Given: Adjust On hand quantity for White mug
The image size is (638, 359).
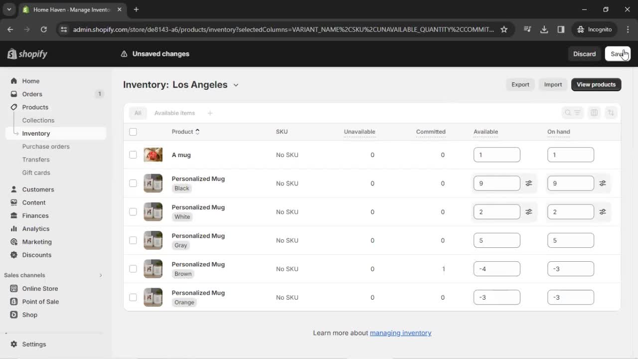Looking at the screenshot, I should (x=603, y=212).
